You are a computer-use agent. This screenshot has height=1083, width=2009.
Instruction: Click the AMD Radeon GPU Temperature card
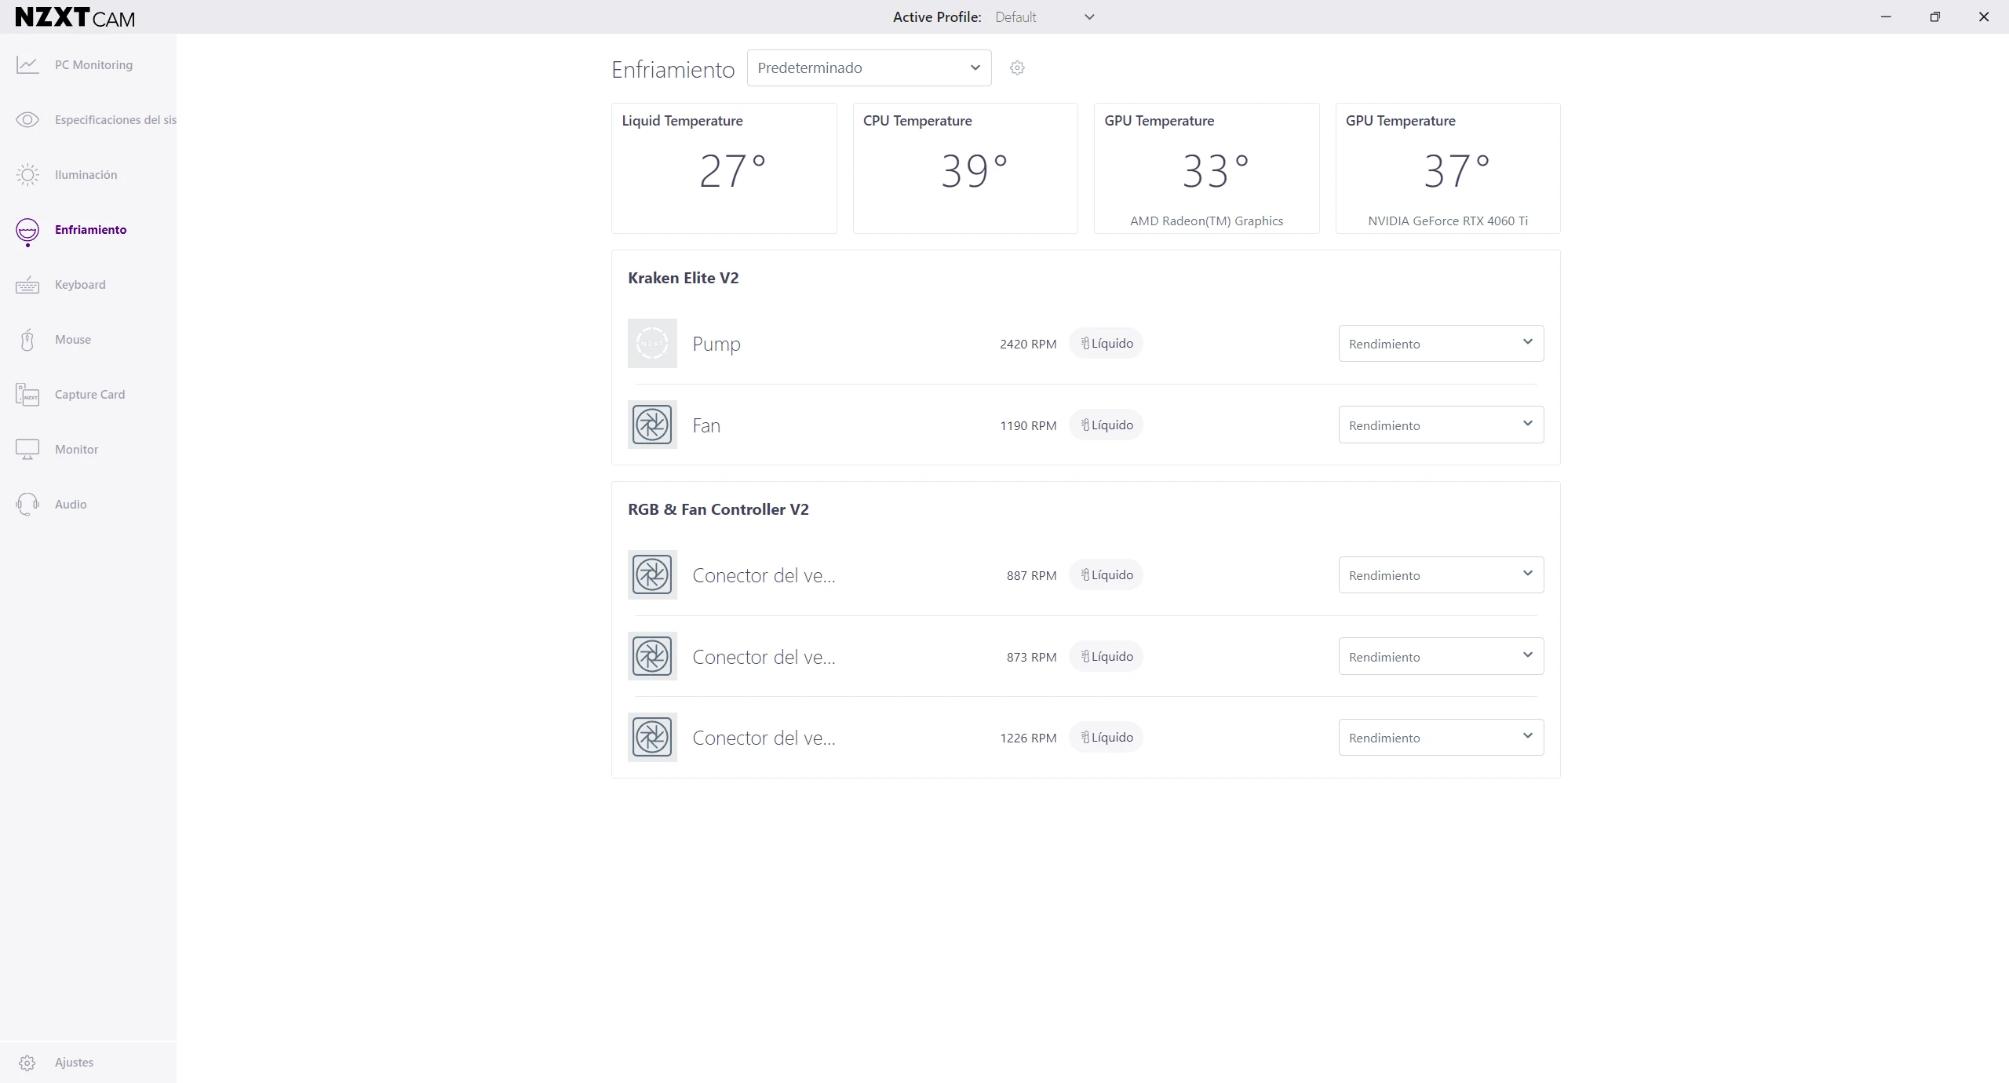click(x=1206, y=168)
